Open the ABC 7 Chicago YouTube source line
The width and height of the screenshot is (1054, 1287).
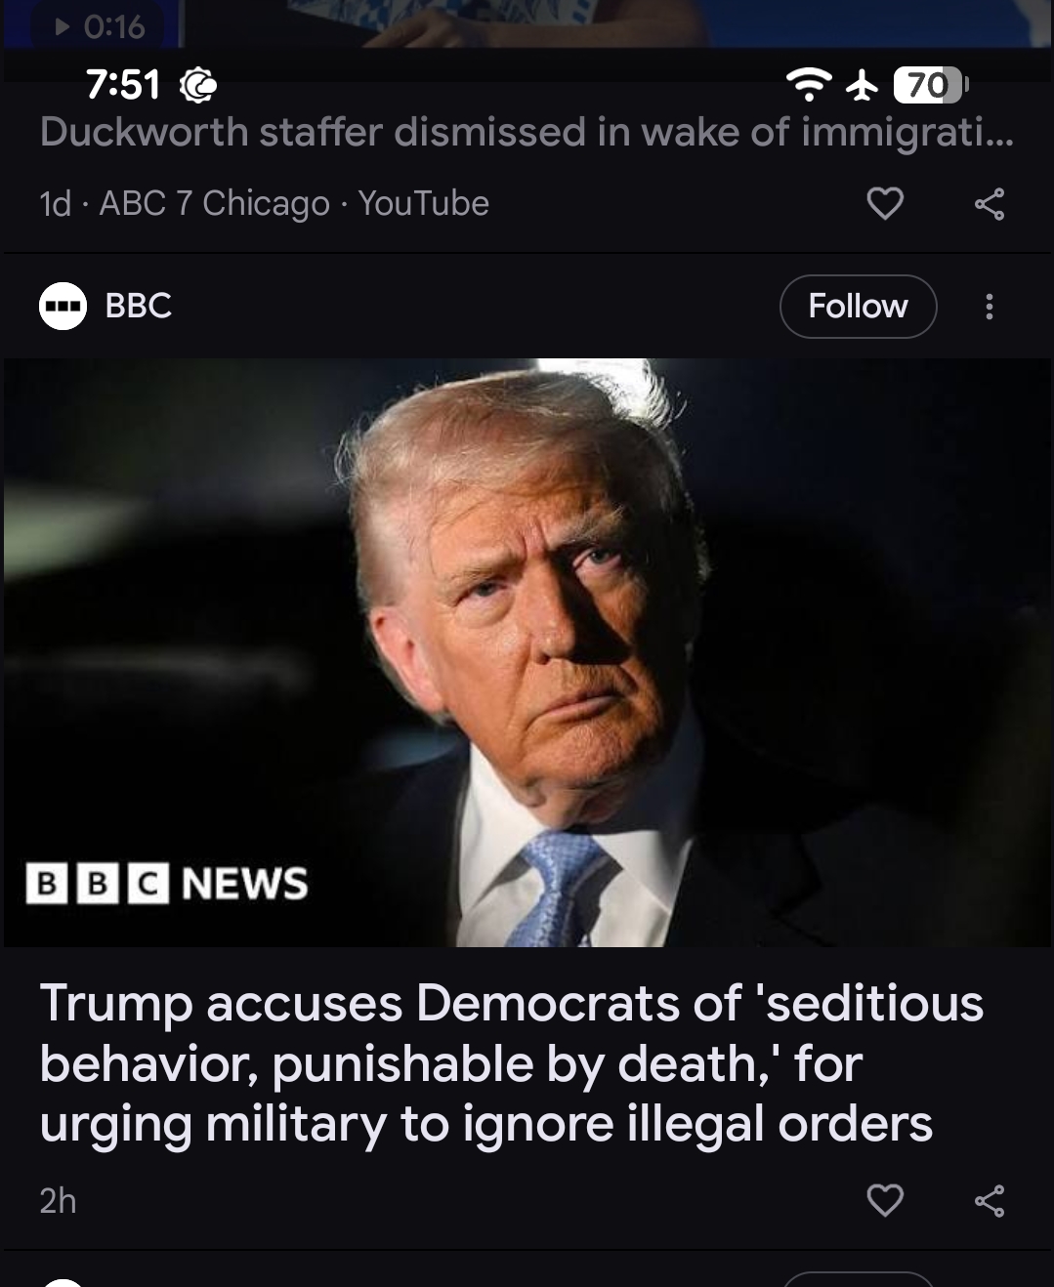coord(264,203)
